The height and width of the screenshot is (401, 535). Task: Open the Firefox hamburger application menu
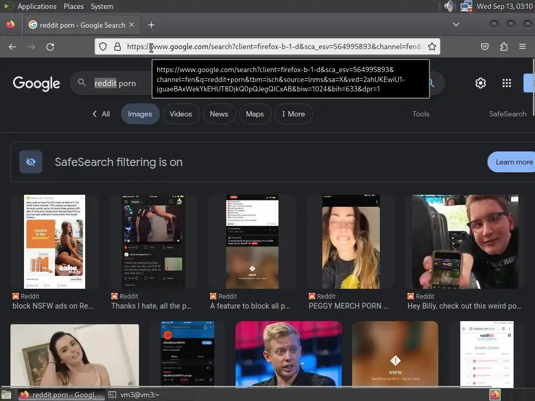pos(522,46)
